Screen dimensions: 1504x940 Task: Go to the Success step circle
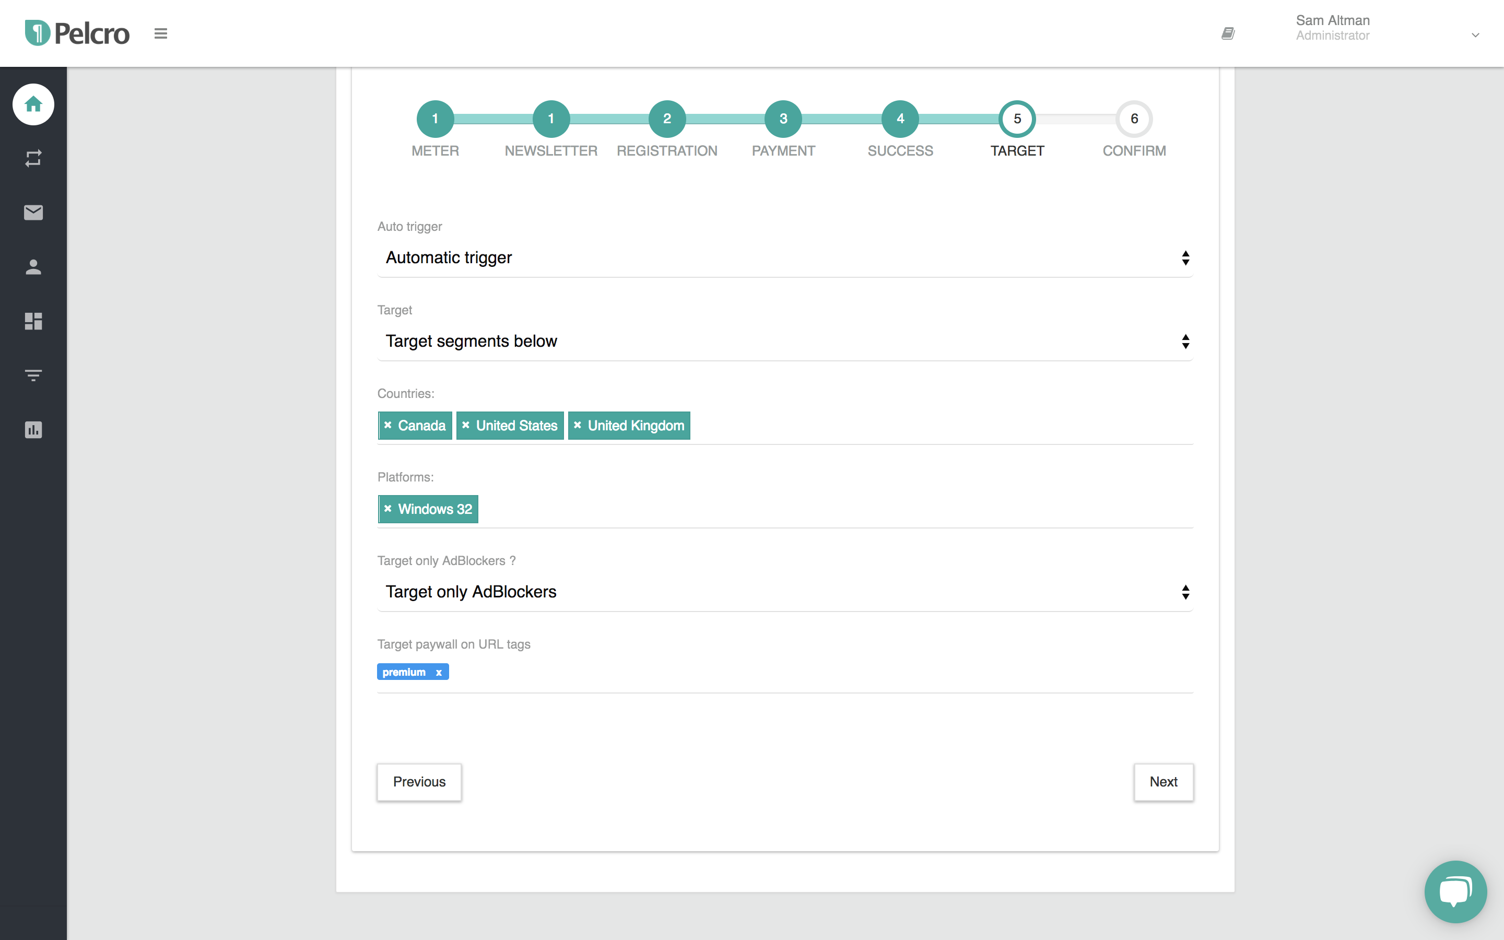[900, 119]
